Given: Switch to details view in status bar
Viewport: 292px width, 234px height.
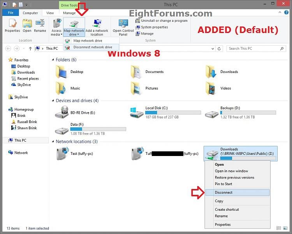Looking at the screenshot, I should coord(279,228).
